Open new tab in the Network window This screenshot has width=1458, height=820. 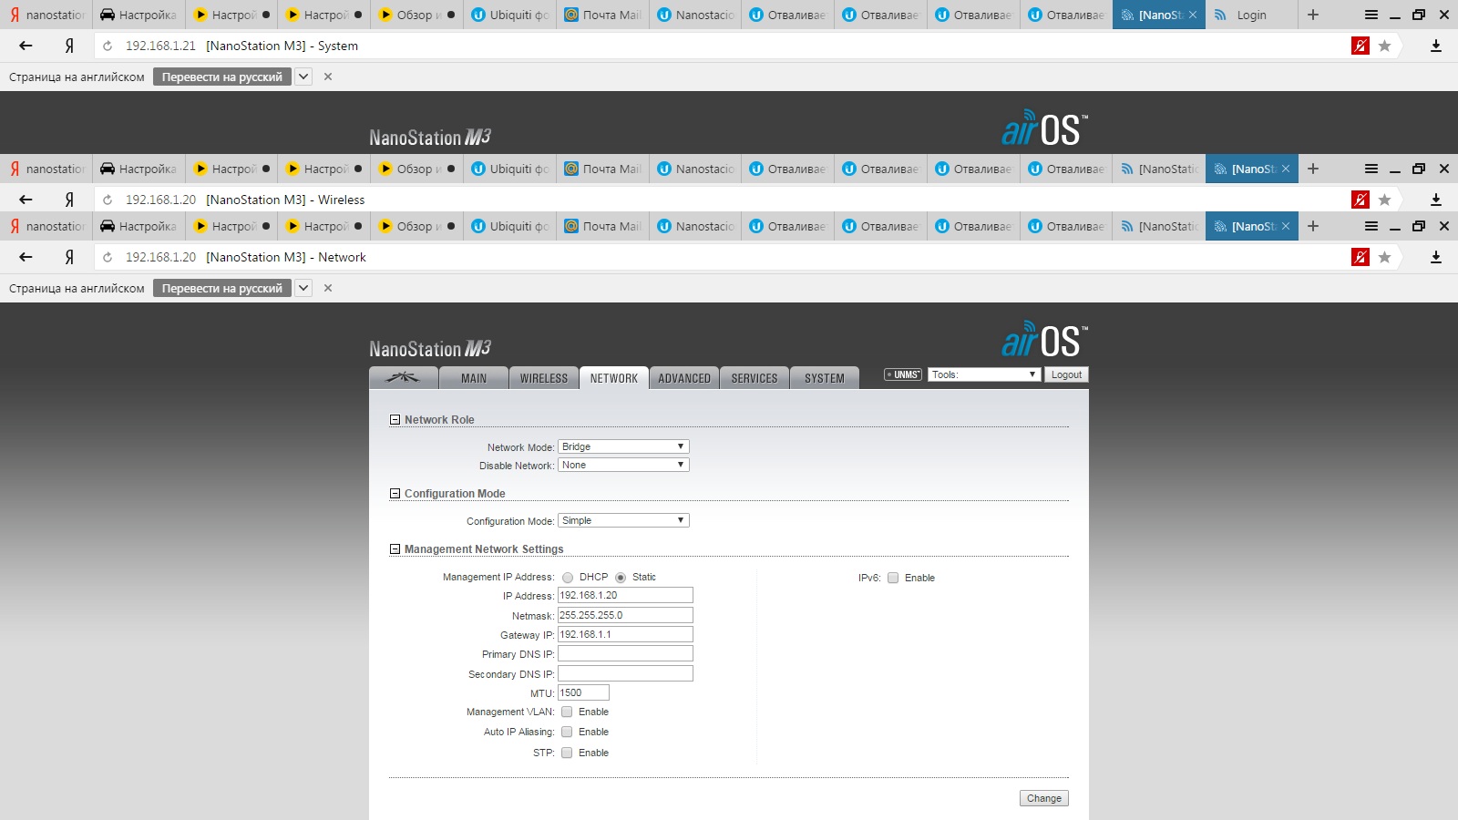1313,226
